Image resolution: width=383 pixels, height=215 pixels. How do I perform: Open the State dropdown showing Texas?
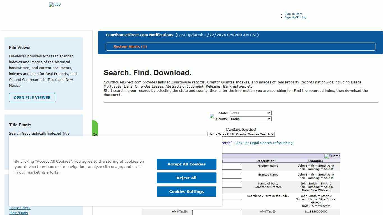(250, 113)
